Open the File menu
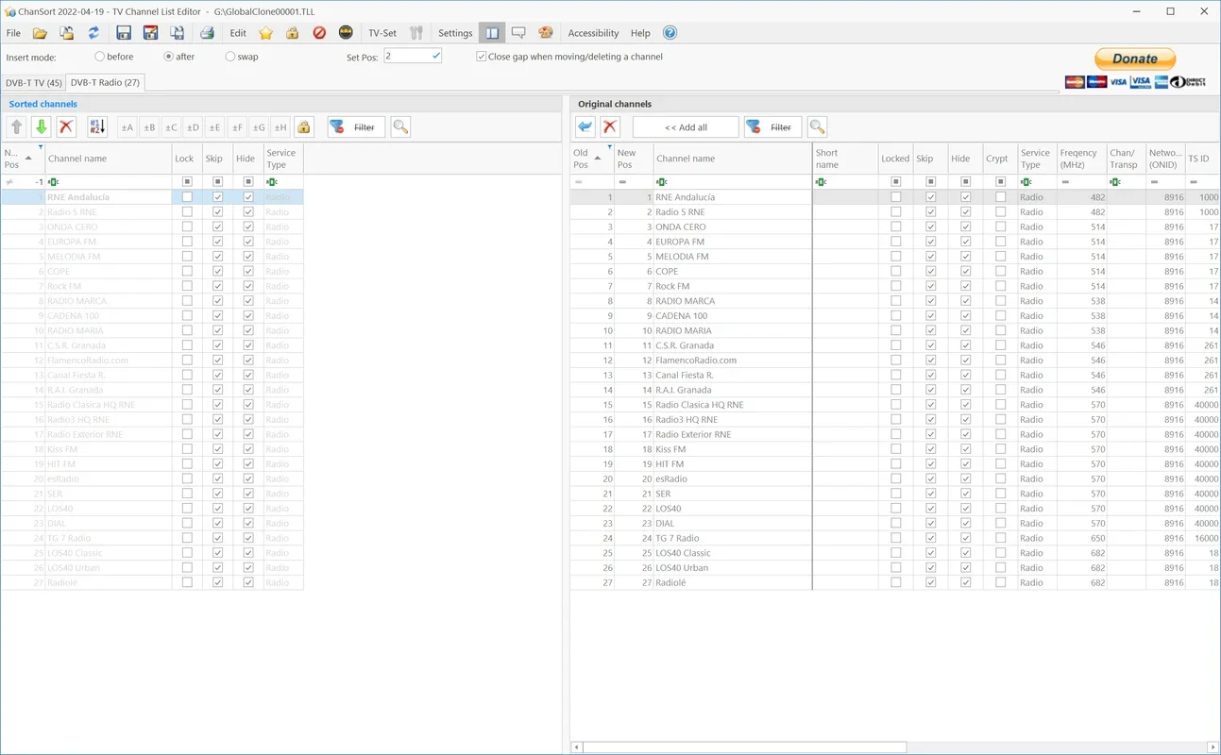 coord(13,33)
